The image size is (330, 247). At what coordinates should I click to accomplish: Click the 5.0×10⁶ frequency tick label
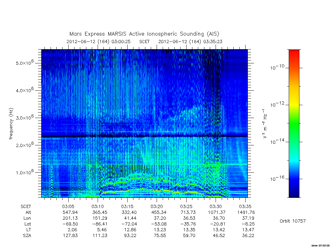point(24,63)
